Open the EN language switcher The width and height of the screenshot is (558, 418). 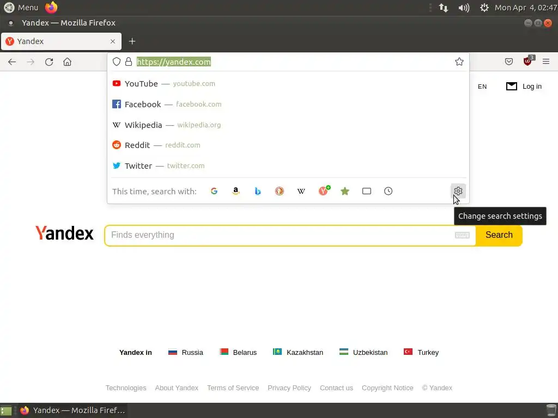(482, 87)
